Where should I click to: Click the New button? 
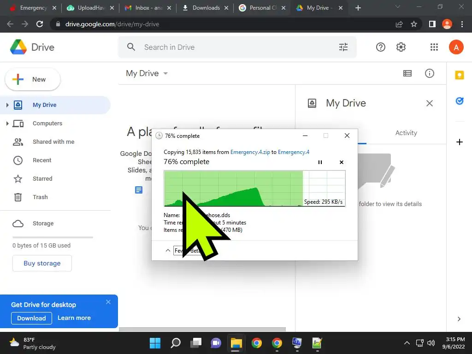pyautogui.click(x=33, y=79)
